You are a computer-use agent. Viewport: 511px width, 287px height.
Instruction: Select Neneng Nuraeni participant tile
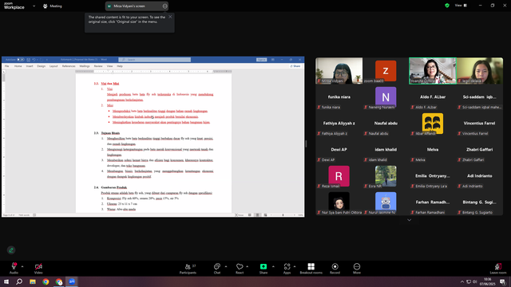click(386, 97)
